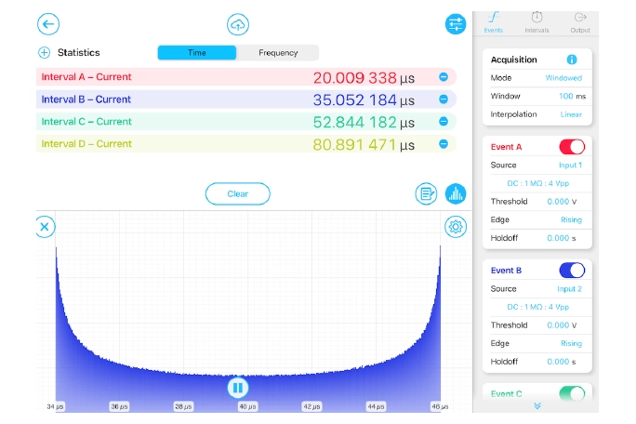
Task: Click the 40 µs axis label
Action: click(247, 406)
